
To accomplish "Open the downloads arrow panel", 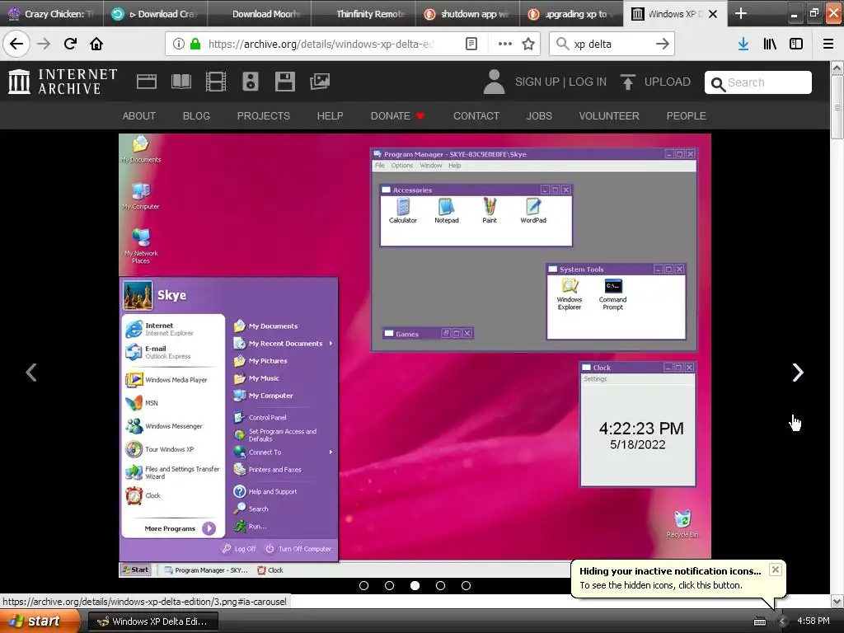I will click(x=743, y=45).
